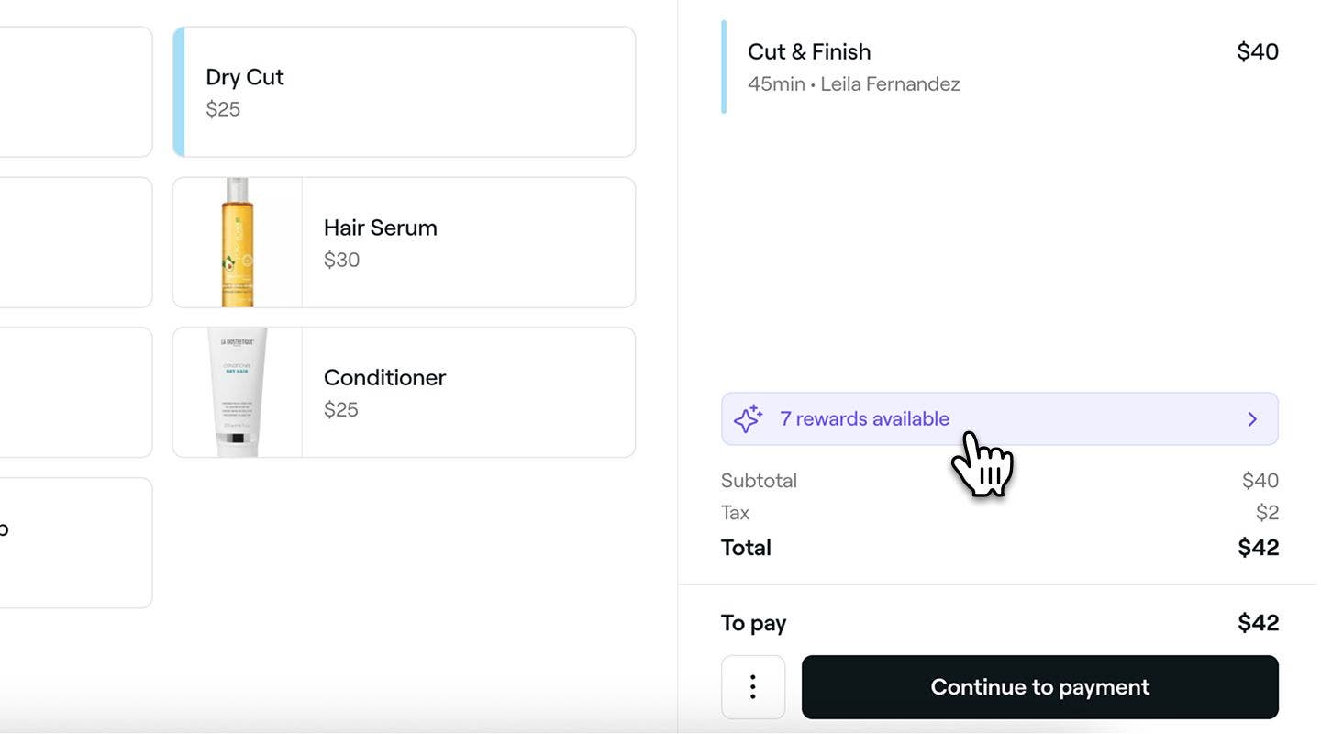Expand rewards using the right chevron arrow
This screenshot has height=734, width=1321.
pos(1252,419)
